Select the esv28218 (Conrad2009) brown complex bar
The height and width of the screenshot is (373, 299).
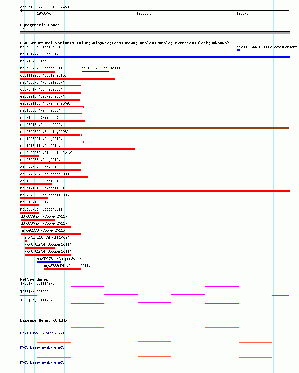pyautogui.click(x=155, y=128)
